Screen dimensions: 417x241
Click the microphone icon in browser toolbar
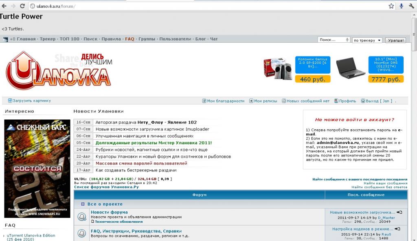coord(401,6)
